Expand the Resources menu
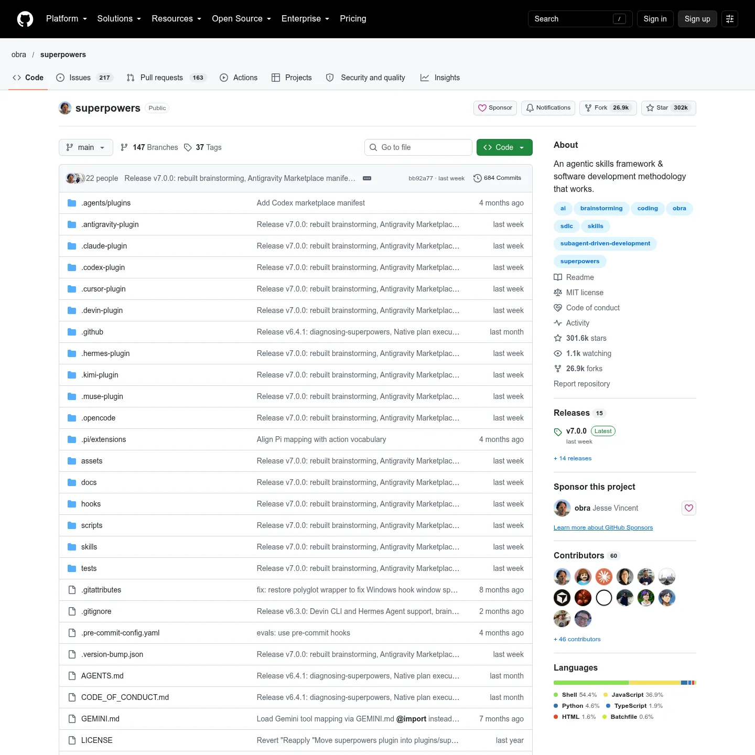The height and width of the screenshot is (755, 755). [x=177, y=19]
